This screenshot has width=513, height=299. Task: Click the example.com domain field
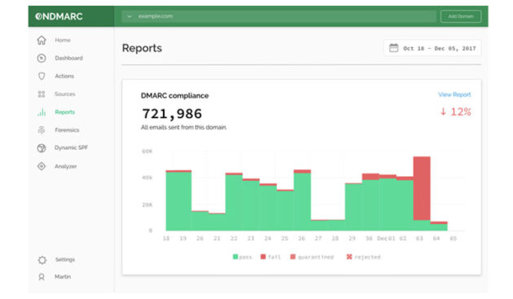(278, 16)
